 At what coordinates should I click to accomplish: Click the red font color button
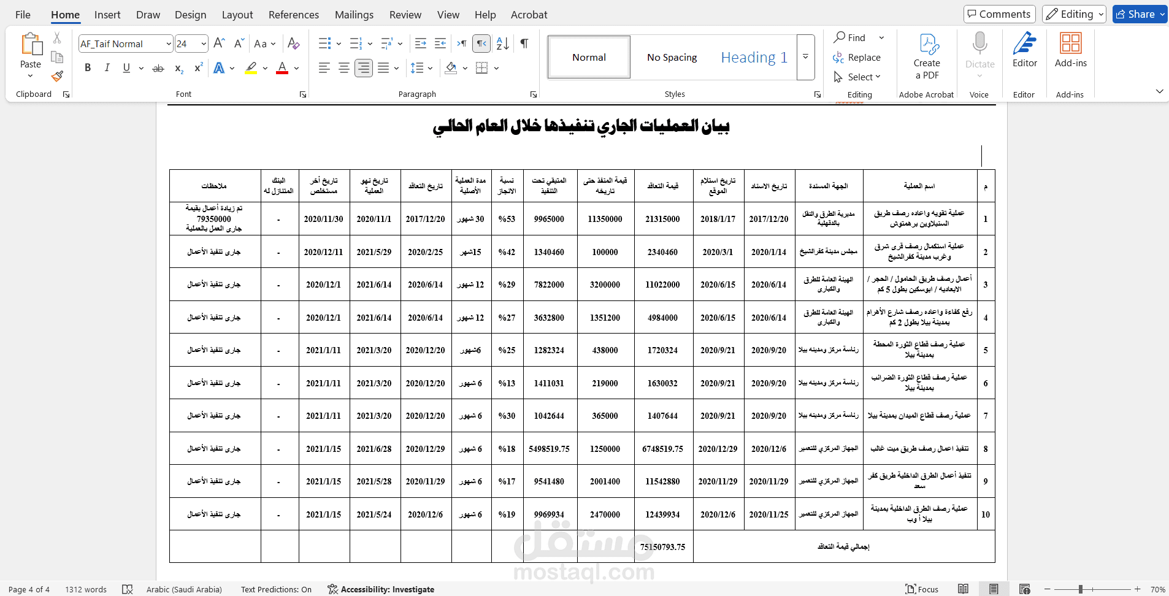pyautogui.click(x=282, y=68)
